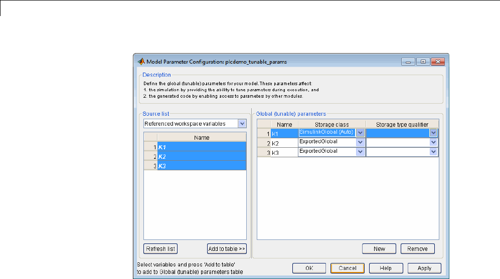The height and width of the screenshot is (279, 500).
Task: Click row number 3 in Global parameters table
Action: (x=264, y=153)
